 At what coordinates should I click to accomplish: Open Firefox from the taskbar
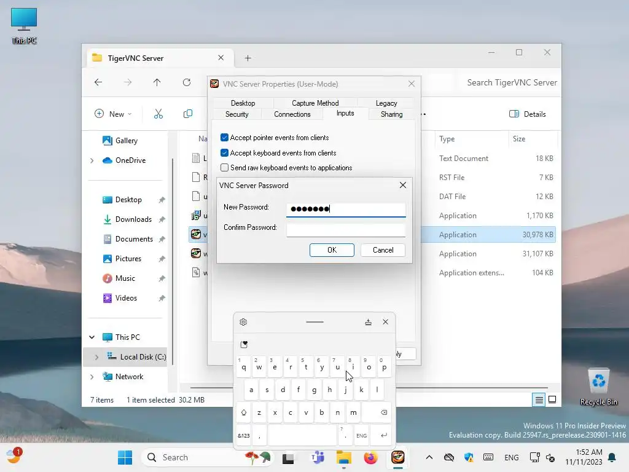(370, 457)
